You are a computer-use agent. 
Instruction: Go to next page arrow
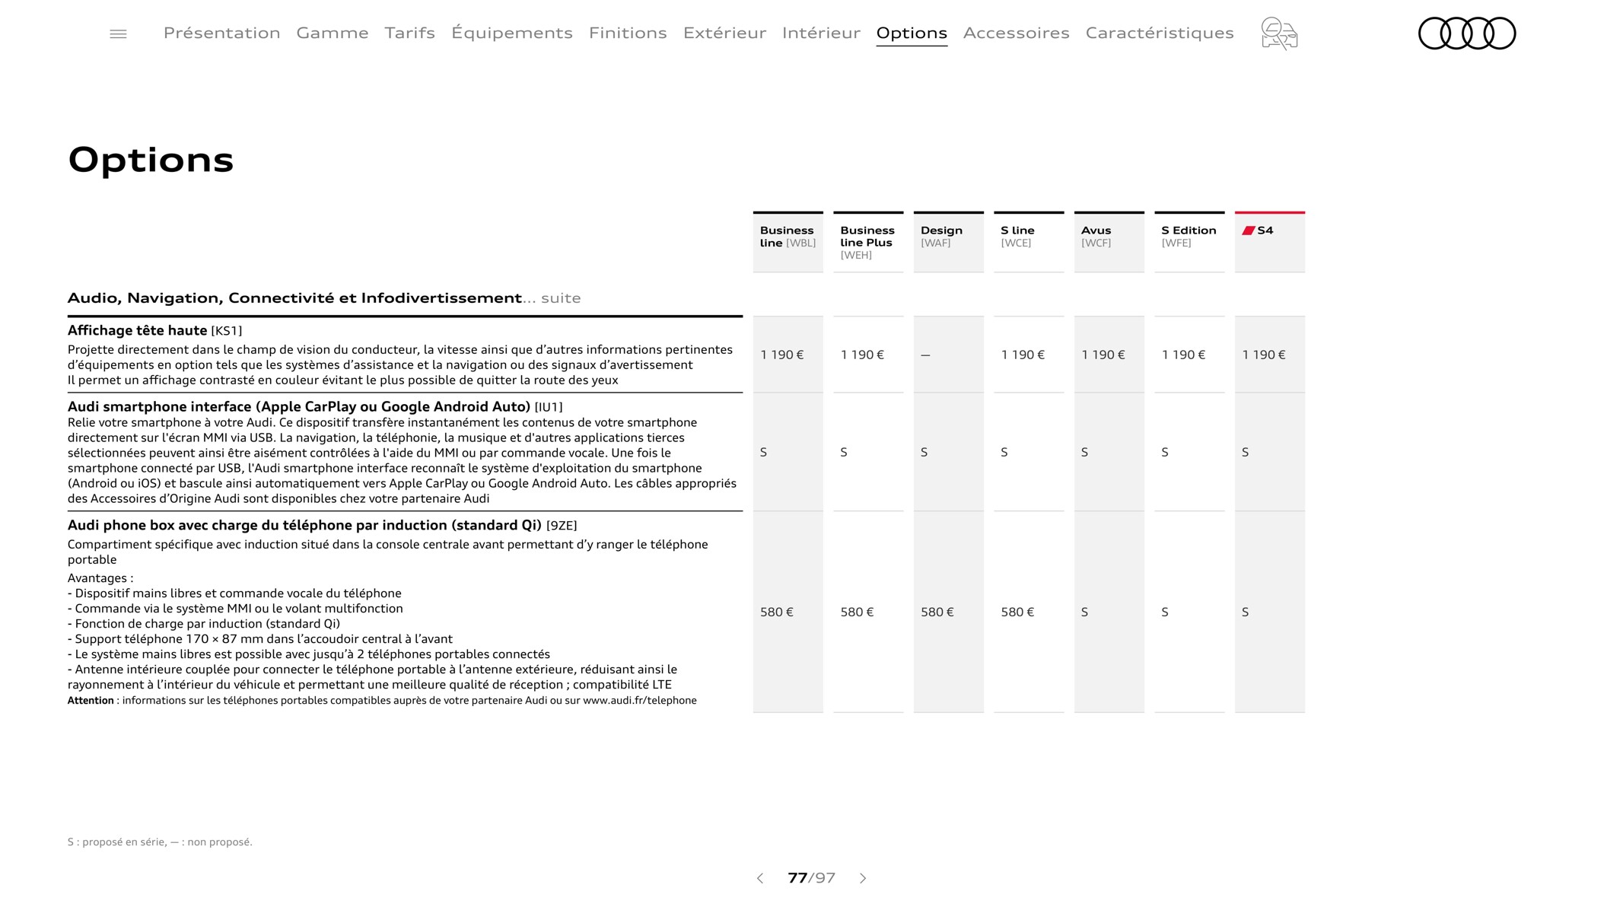click(x=863, y=878)
